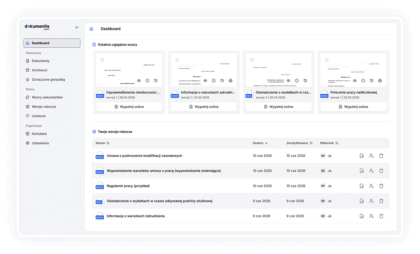The height and width of the screenshot is (254, 420).
Task: Open the Oświadczenie o wydatkach card thumbnail
Action: 279,70
